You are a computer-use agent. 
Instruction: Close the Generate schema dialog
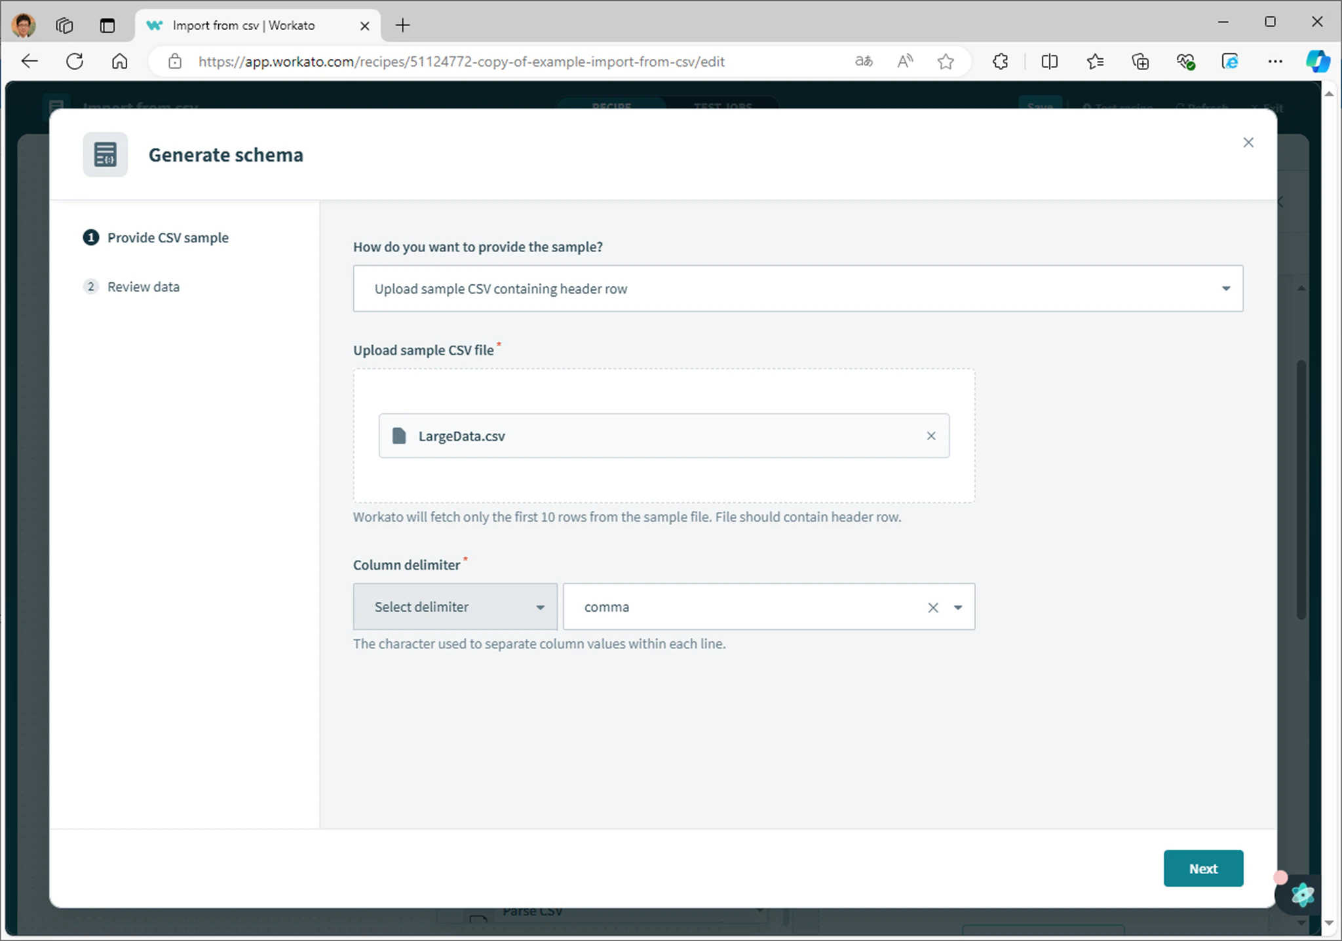click(1248, 143)
